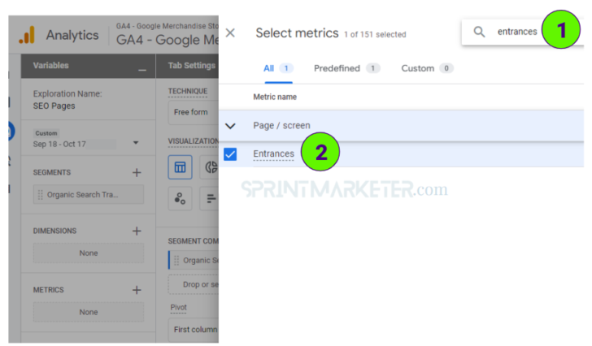Add a new metric with plus icon
592x346 pixels.
(x=137, y=290)
